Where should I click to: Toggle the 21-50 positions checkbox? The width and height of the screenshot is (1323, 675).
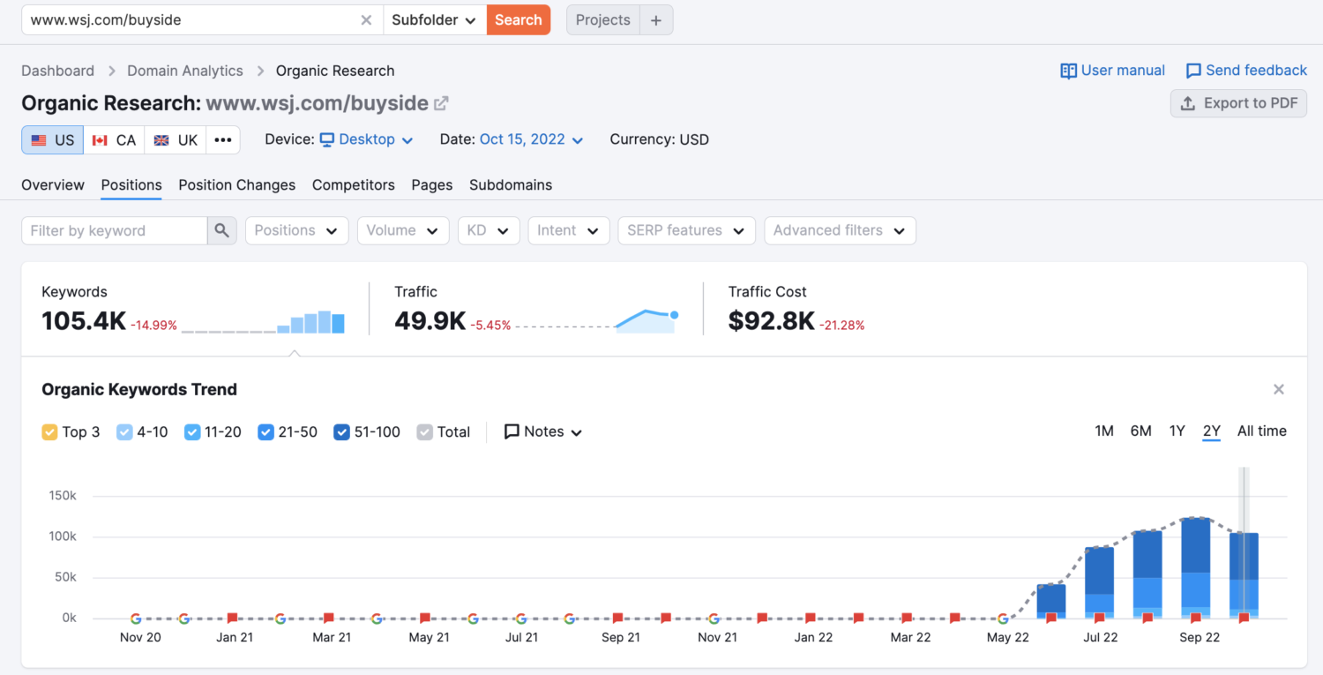(x=265, y=432)
